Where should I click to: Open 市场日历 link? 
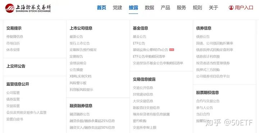tap(13, 43)
